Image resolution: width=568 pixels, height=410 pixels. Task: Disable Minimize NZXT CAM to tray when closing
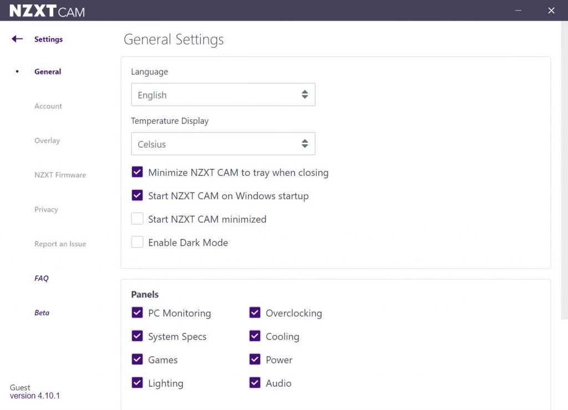click(137, 173)
